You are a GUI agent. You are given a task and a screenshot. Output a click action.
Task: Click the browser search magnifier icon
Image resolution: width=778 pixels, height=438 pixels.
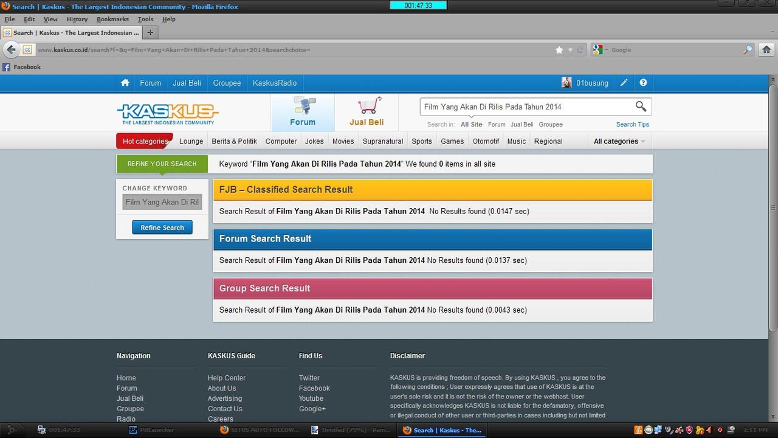click(x=748, y=50)
